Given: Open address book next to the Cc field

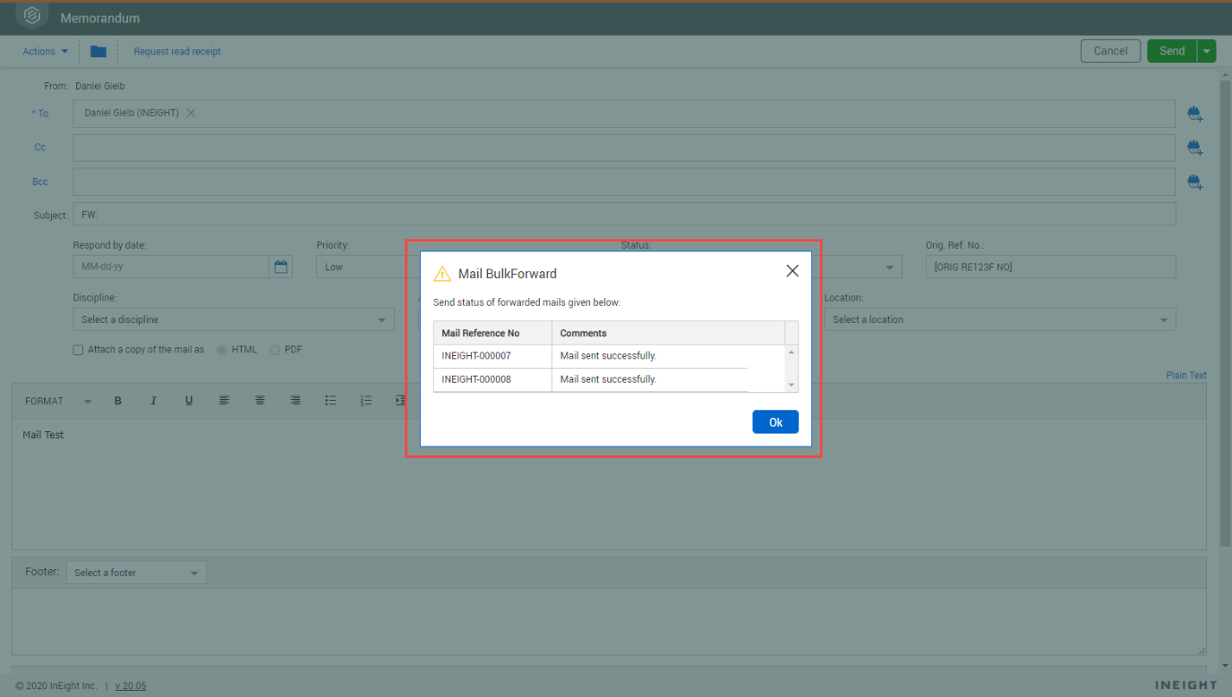Looking at the screenshot, I should tap(1194, 148).
